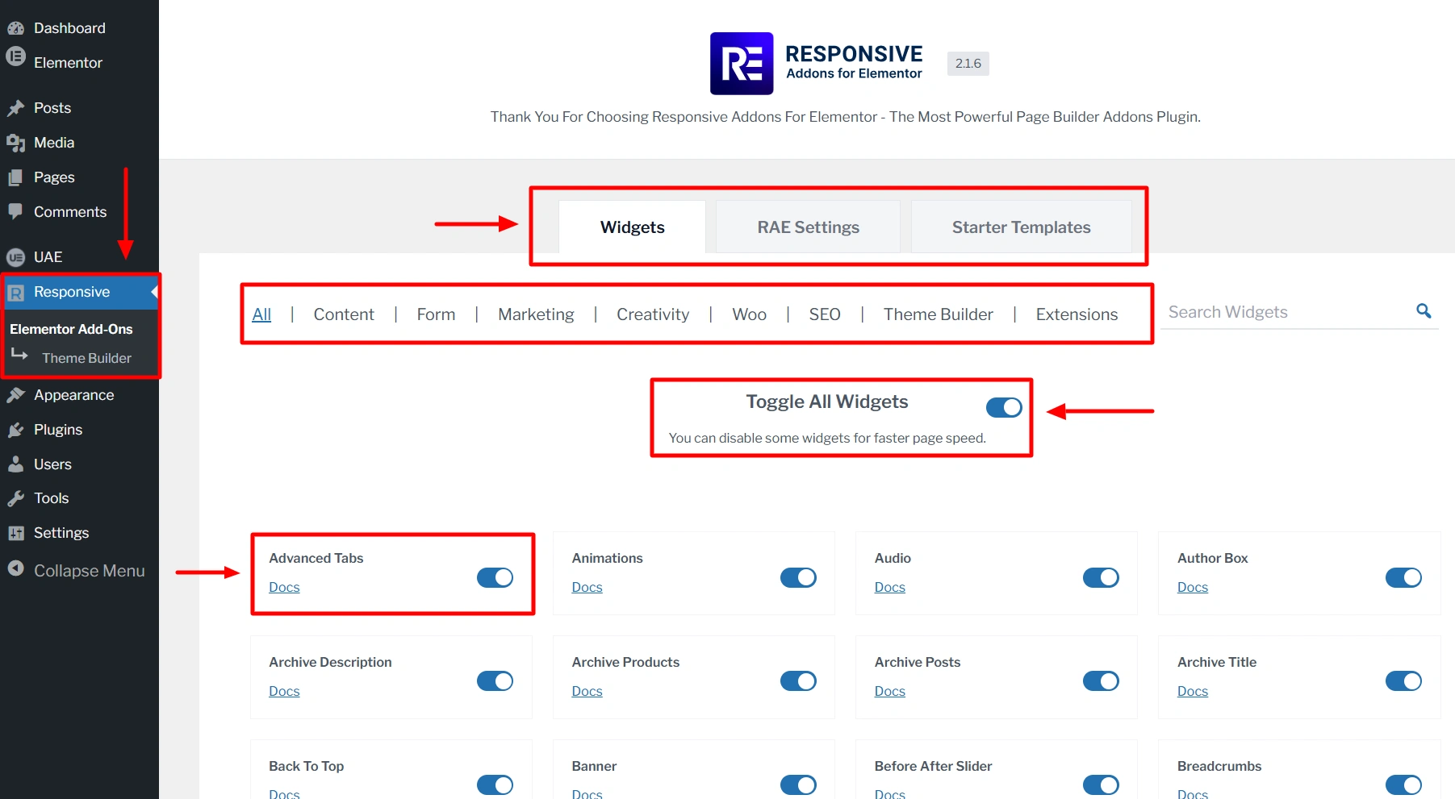This screenshot has height=799, width=1455.
Task: Go to the Dashboard menu
Action: pos(79,28)
